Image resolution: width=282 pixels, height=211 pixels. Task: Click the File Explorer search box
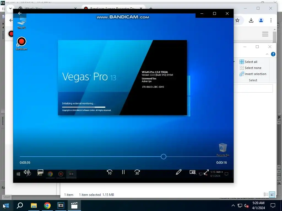(253, 89)
